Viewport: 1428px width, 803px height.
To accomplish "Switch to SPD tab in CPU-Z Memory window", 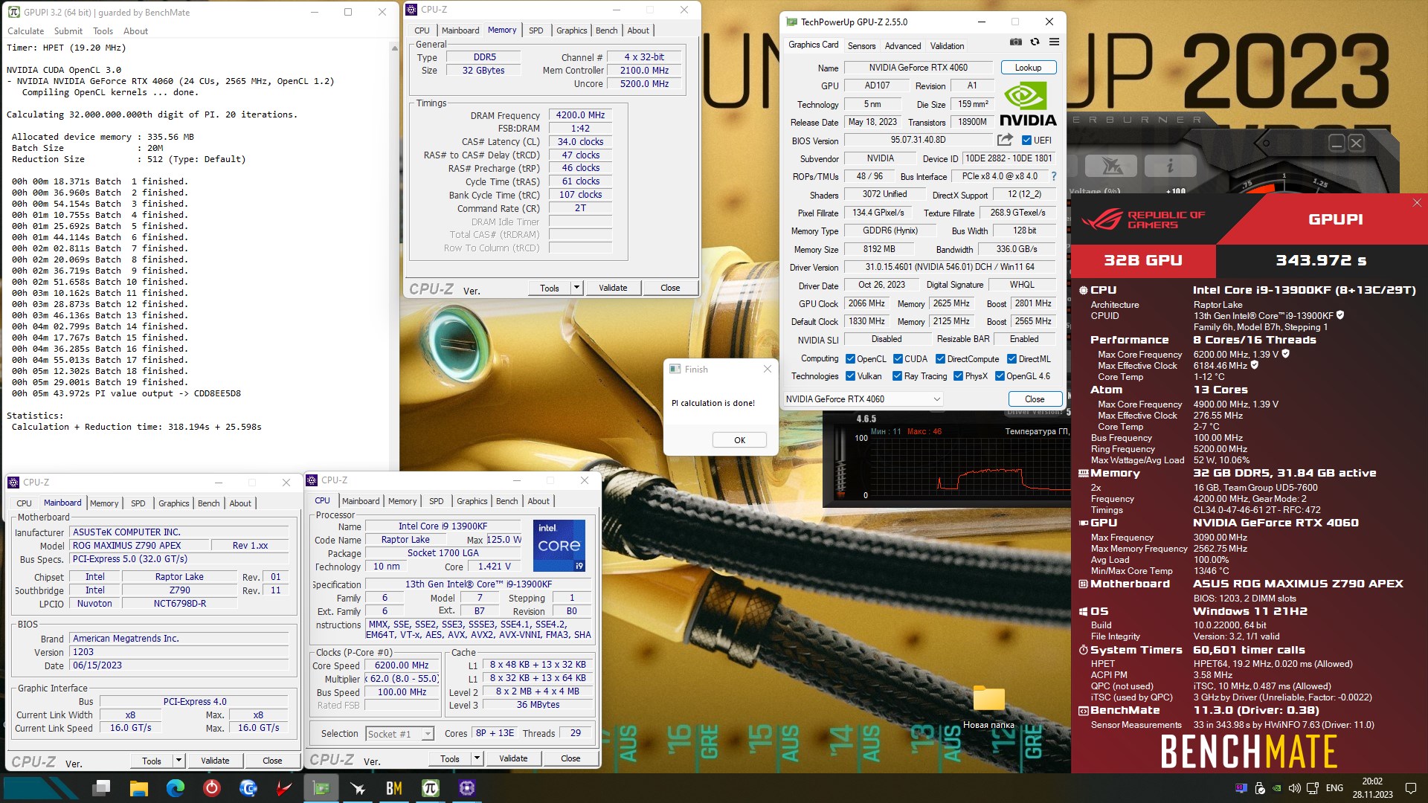I will coord(535,30).
